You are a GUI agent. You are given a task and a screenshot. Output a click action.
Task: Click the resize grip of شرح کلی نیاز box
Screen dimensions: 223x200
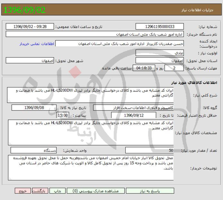click(x=9, y=101)
